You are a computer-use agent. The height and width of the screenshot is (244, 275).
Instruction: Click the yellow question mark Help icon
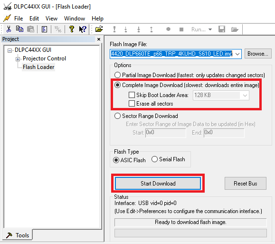[x=72, y=29]
